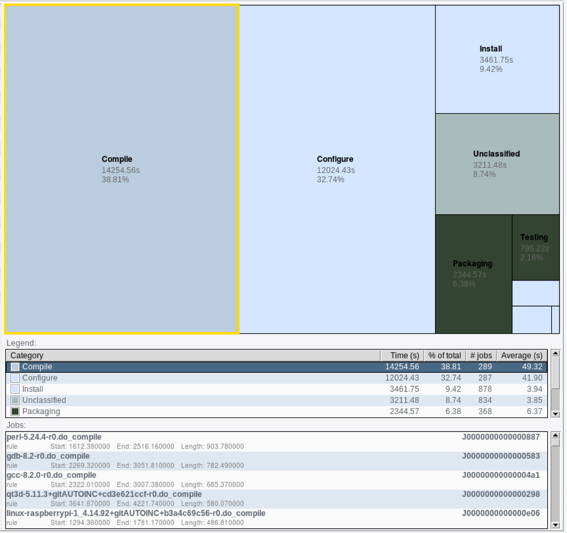Select the linux-raspberrypi-1_4.14.92 do_compile job
This screenshot has height=533, width=567.
277,518
